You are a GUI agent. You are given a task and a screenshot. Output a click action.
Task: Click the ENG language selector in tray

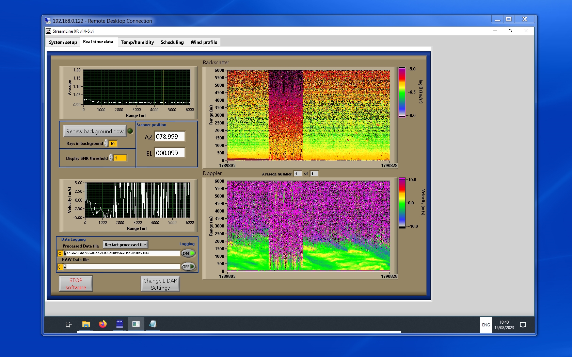point(486,325)
